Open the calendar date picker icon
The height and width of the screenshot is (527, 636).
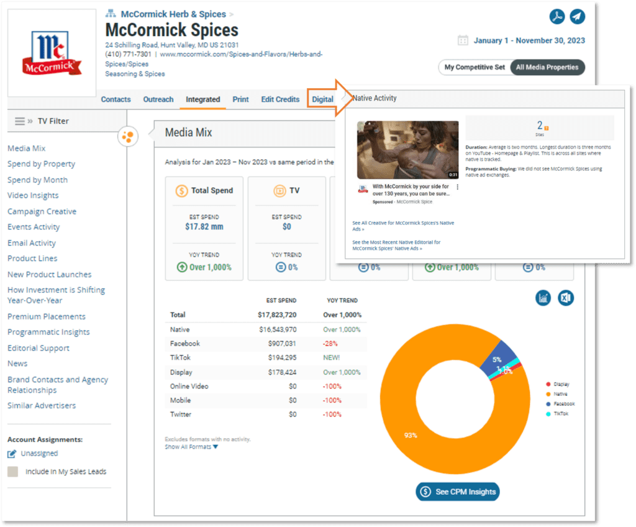463,40
